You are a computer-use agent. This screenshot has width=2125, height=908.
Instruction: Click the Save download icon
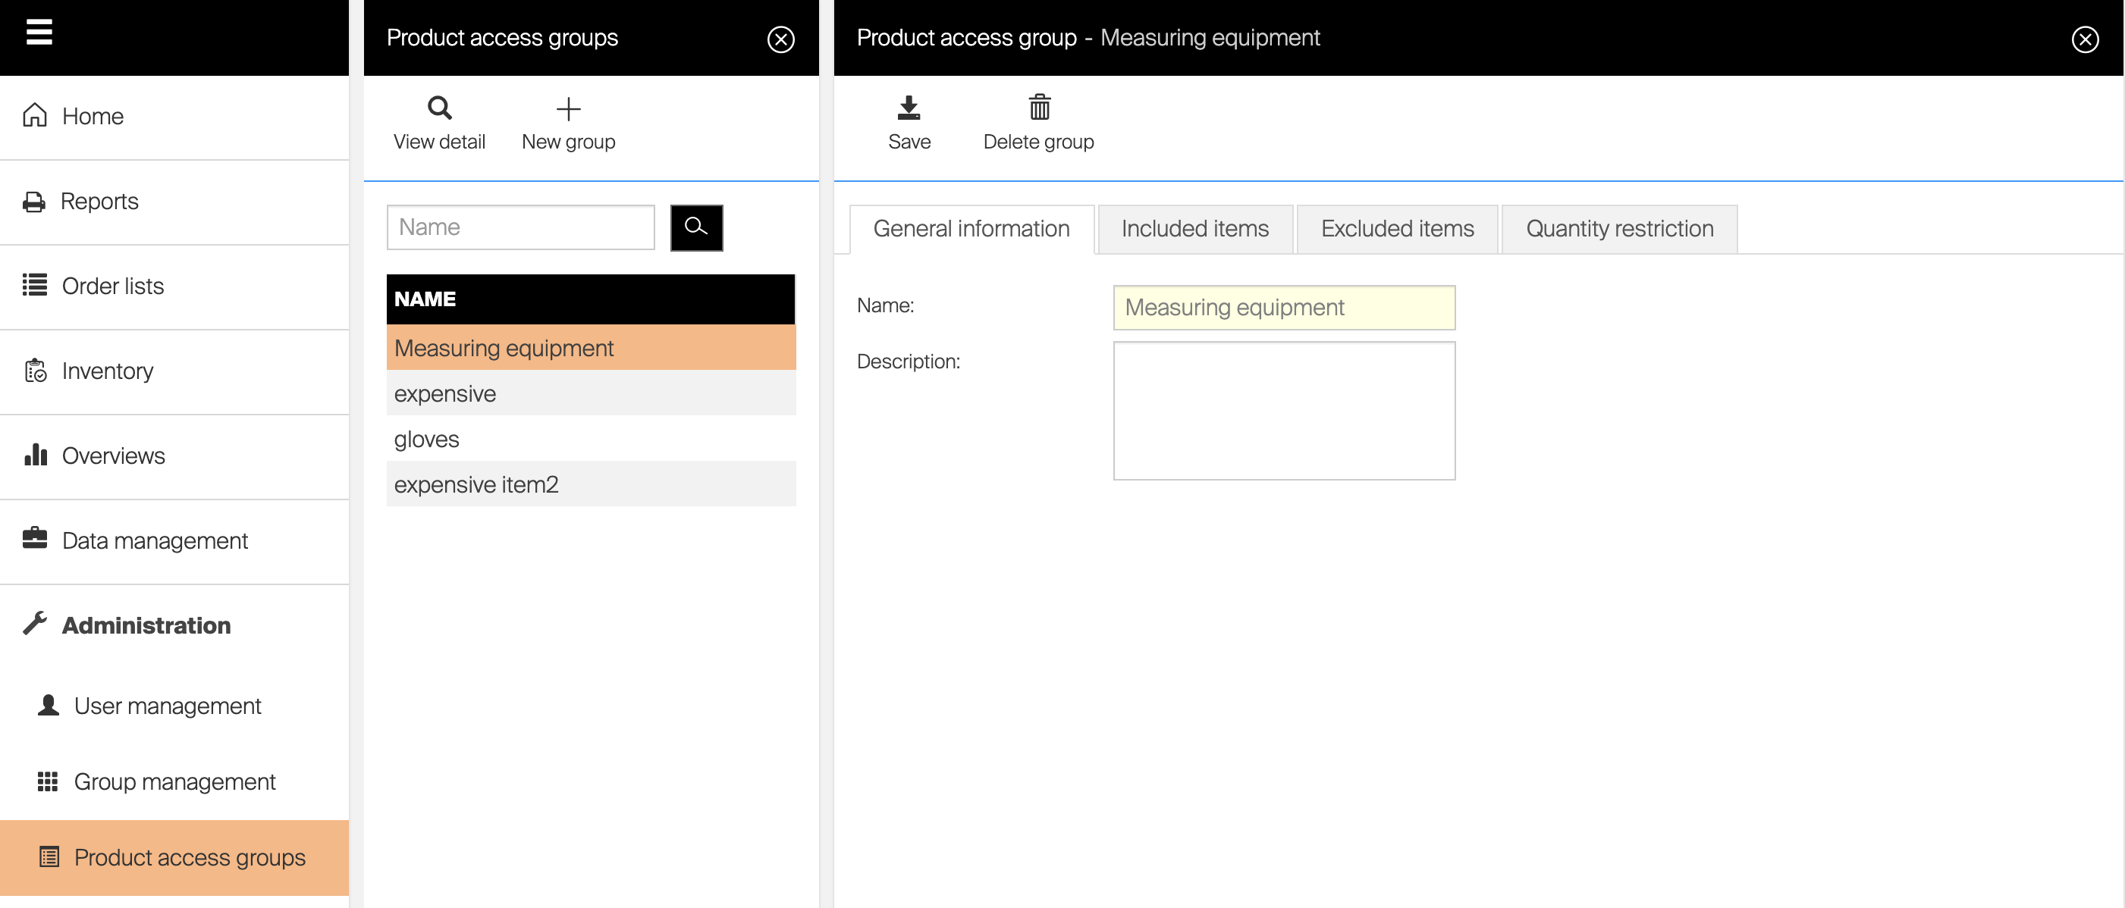point(909,108)
